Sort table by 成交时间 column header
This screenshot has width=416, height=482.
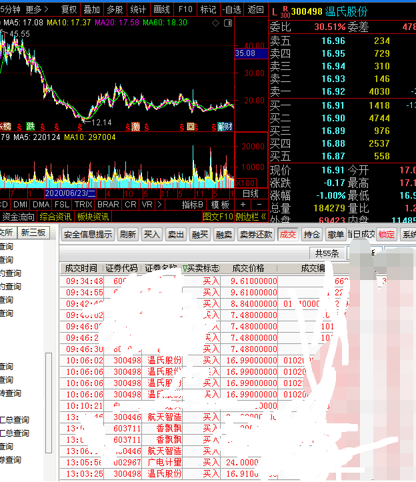click(x=81, y=269)
